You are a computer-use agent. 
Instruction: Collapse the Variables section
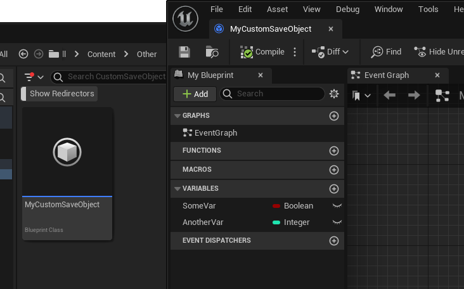pos(177,189)
